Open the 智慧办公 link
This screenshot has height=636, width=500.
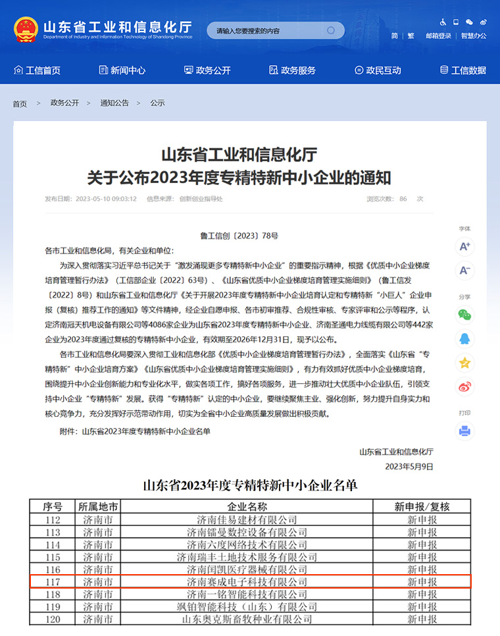pyautogui.click(x=474, y=36)
